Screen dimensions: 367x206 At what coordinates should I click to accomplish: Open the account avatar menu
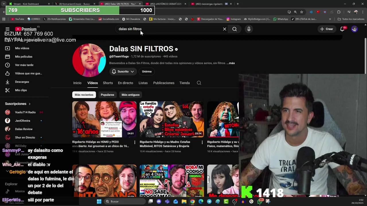pyautogui.click(x=354, y=29)
